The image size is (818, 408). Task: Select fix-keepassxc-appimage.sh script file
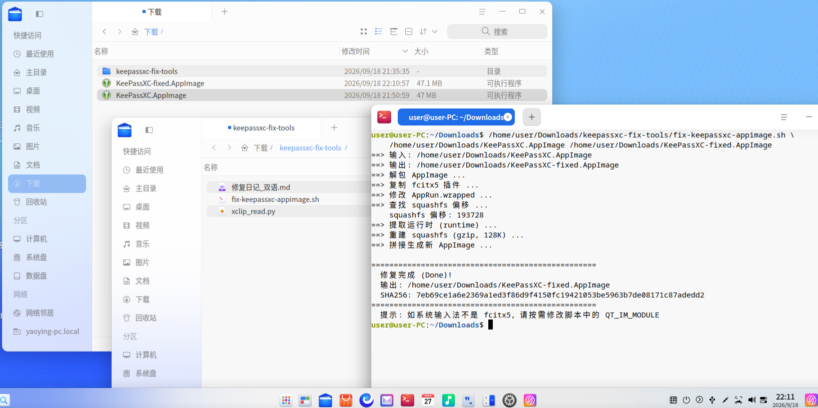point(289,199)
